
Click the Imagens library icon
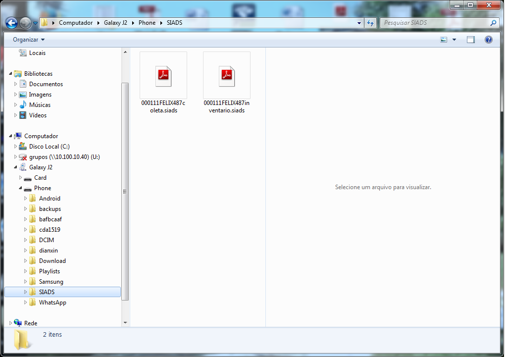(x=23, y=95)
